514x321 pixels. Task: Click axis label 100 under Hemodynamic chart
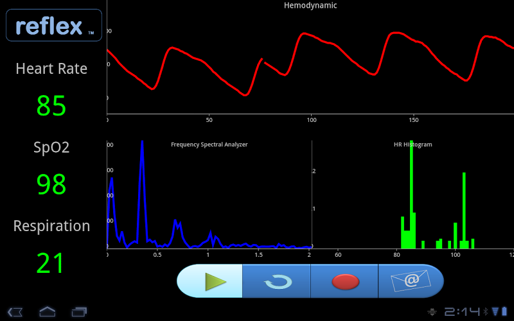[312, 120]
